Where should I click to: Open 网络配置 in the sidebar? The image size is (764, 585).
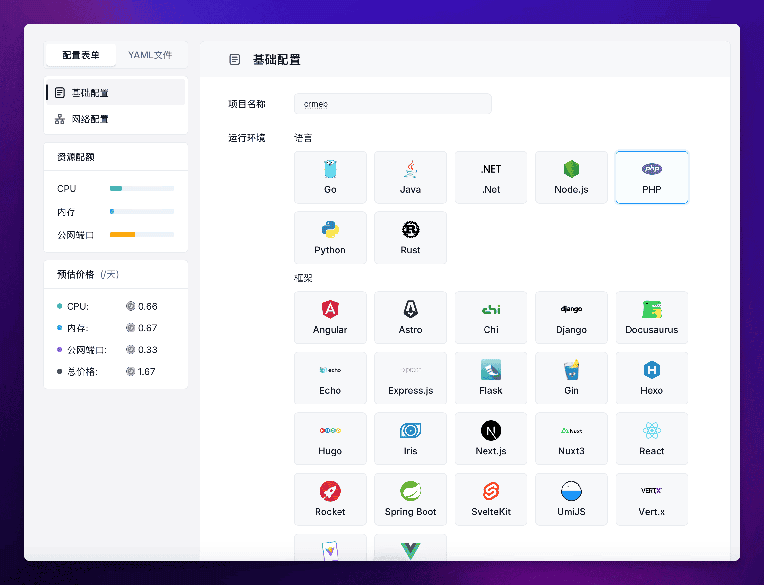click(x=116, y=119)
